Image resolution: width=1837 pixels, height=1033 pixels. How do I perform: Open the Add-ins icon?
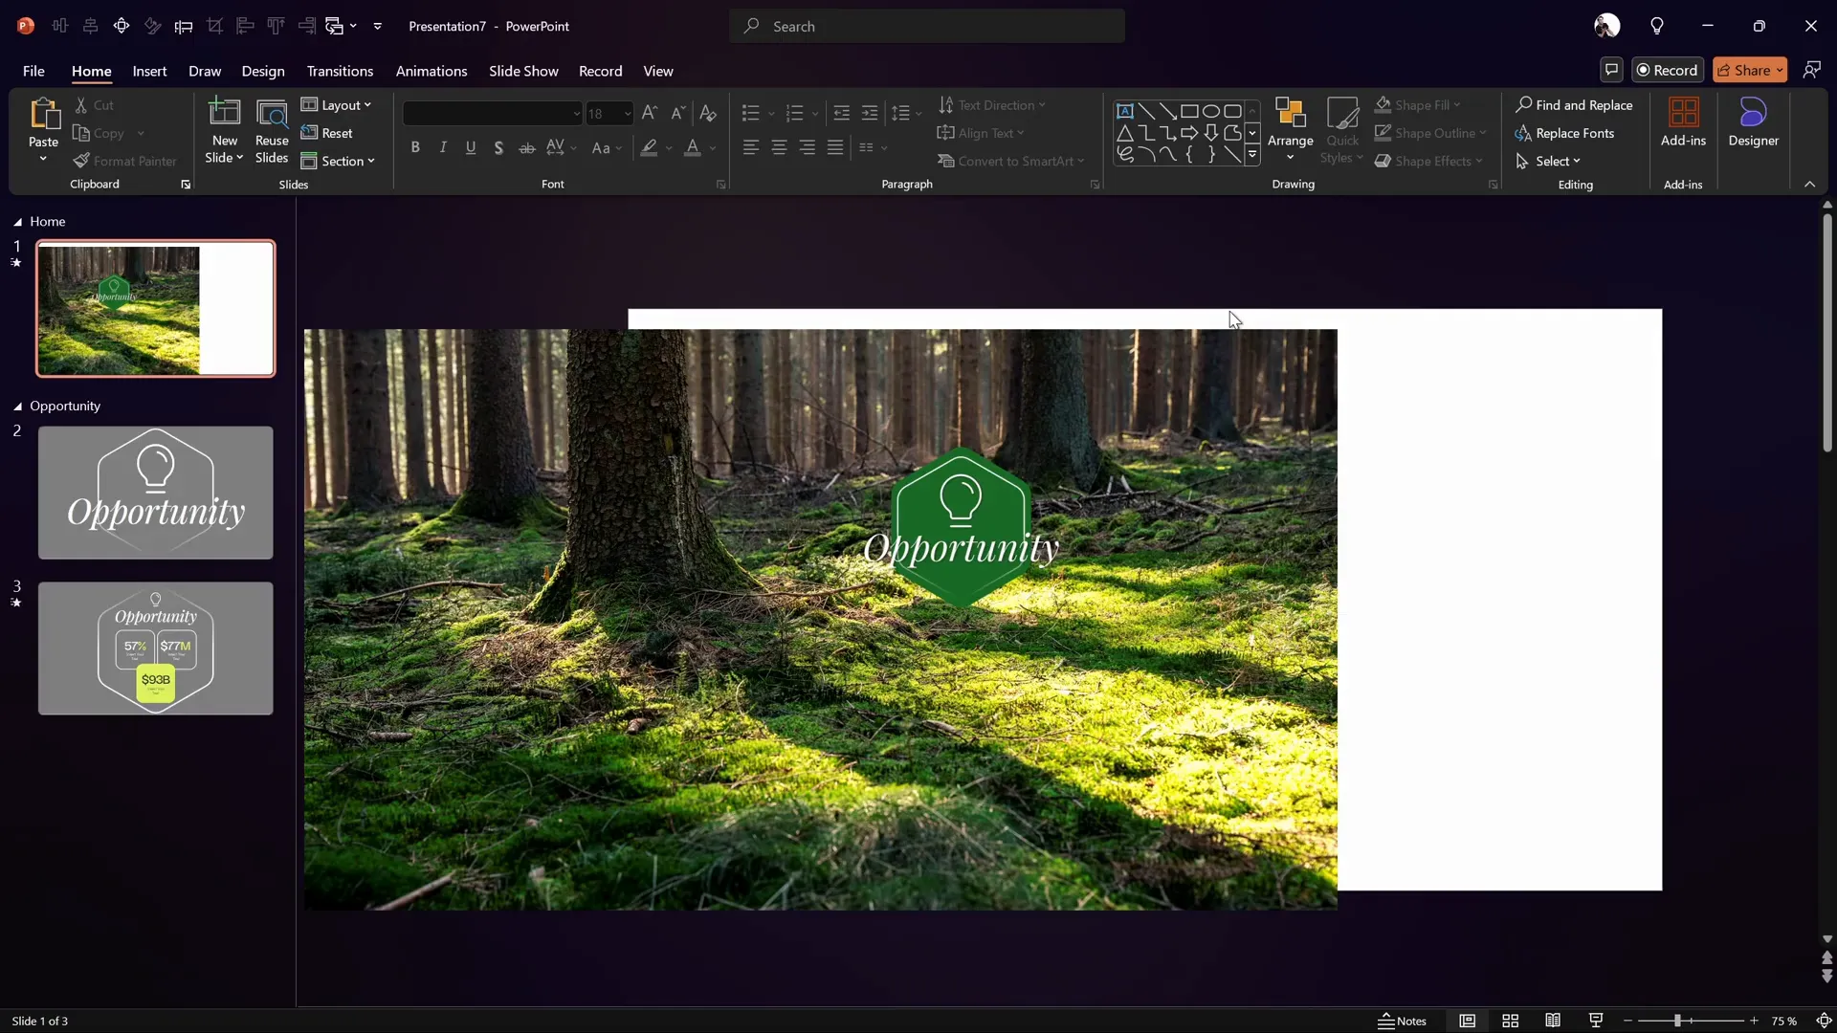(1683, 114)
